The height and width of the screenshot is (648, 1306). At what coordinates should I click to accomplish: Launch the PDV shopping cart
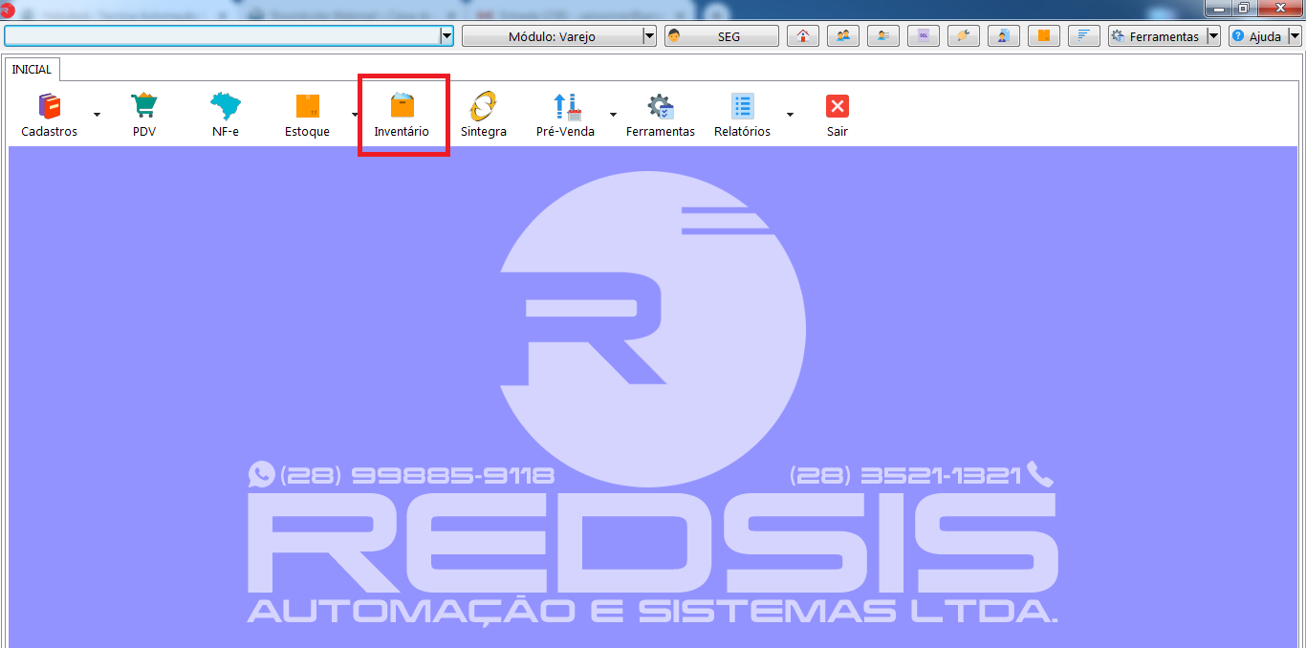coord(144,106)
